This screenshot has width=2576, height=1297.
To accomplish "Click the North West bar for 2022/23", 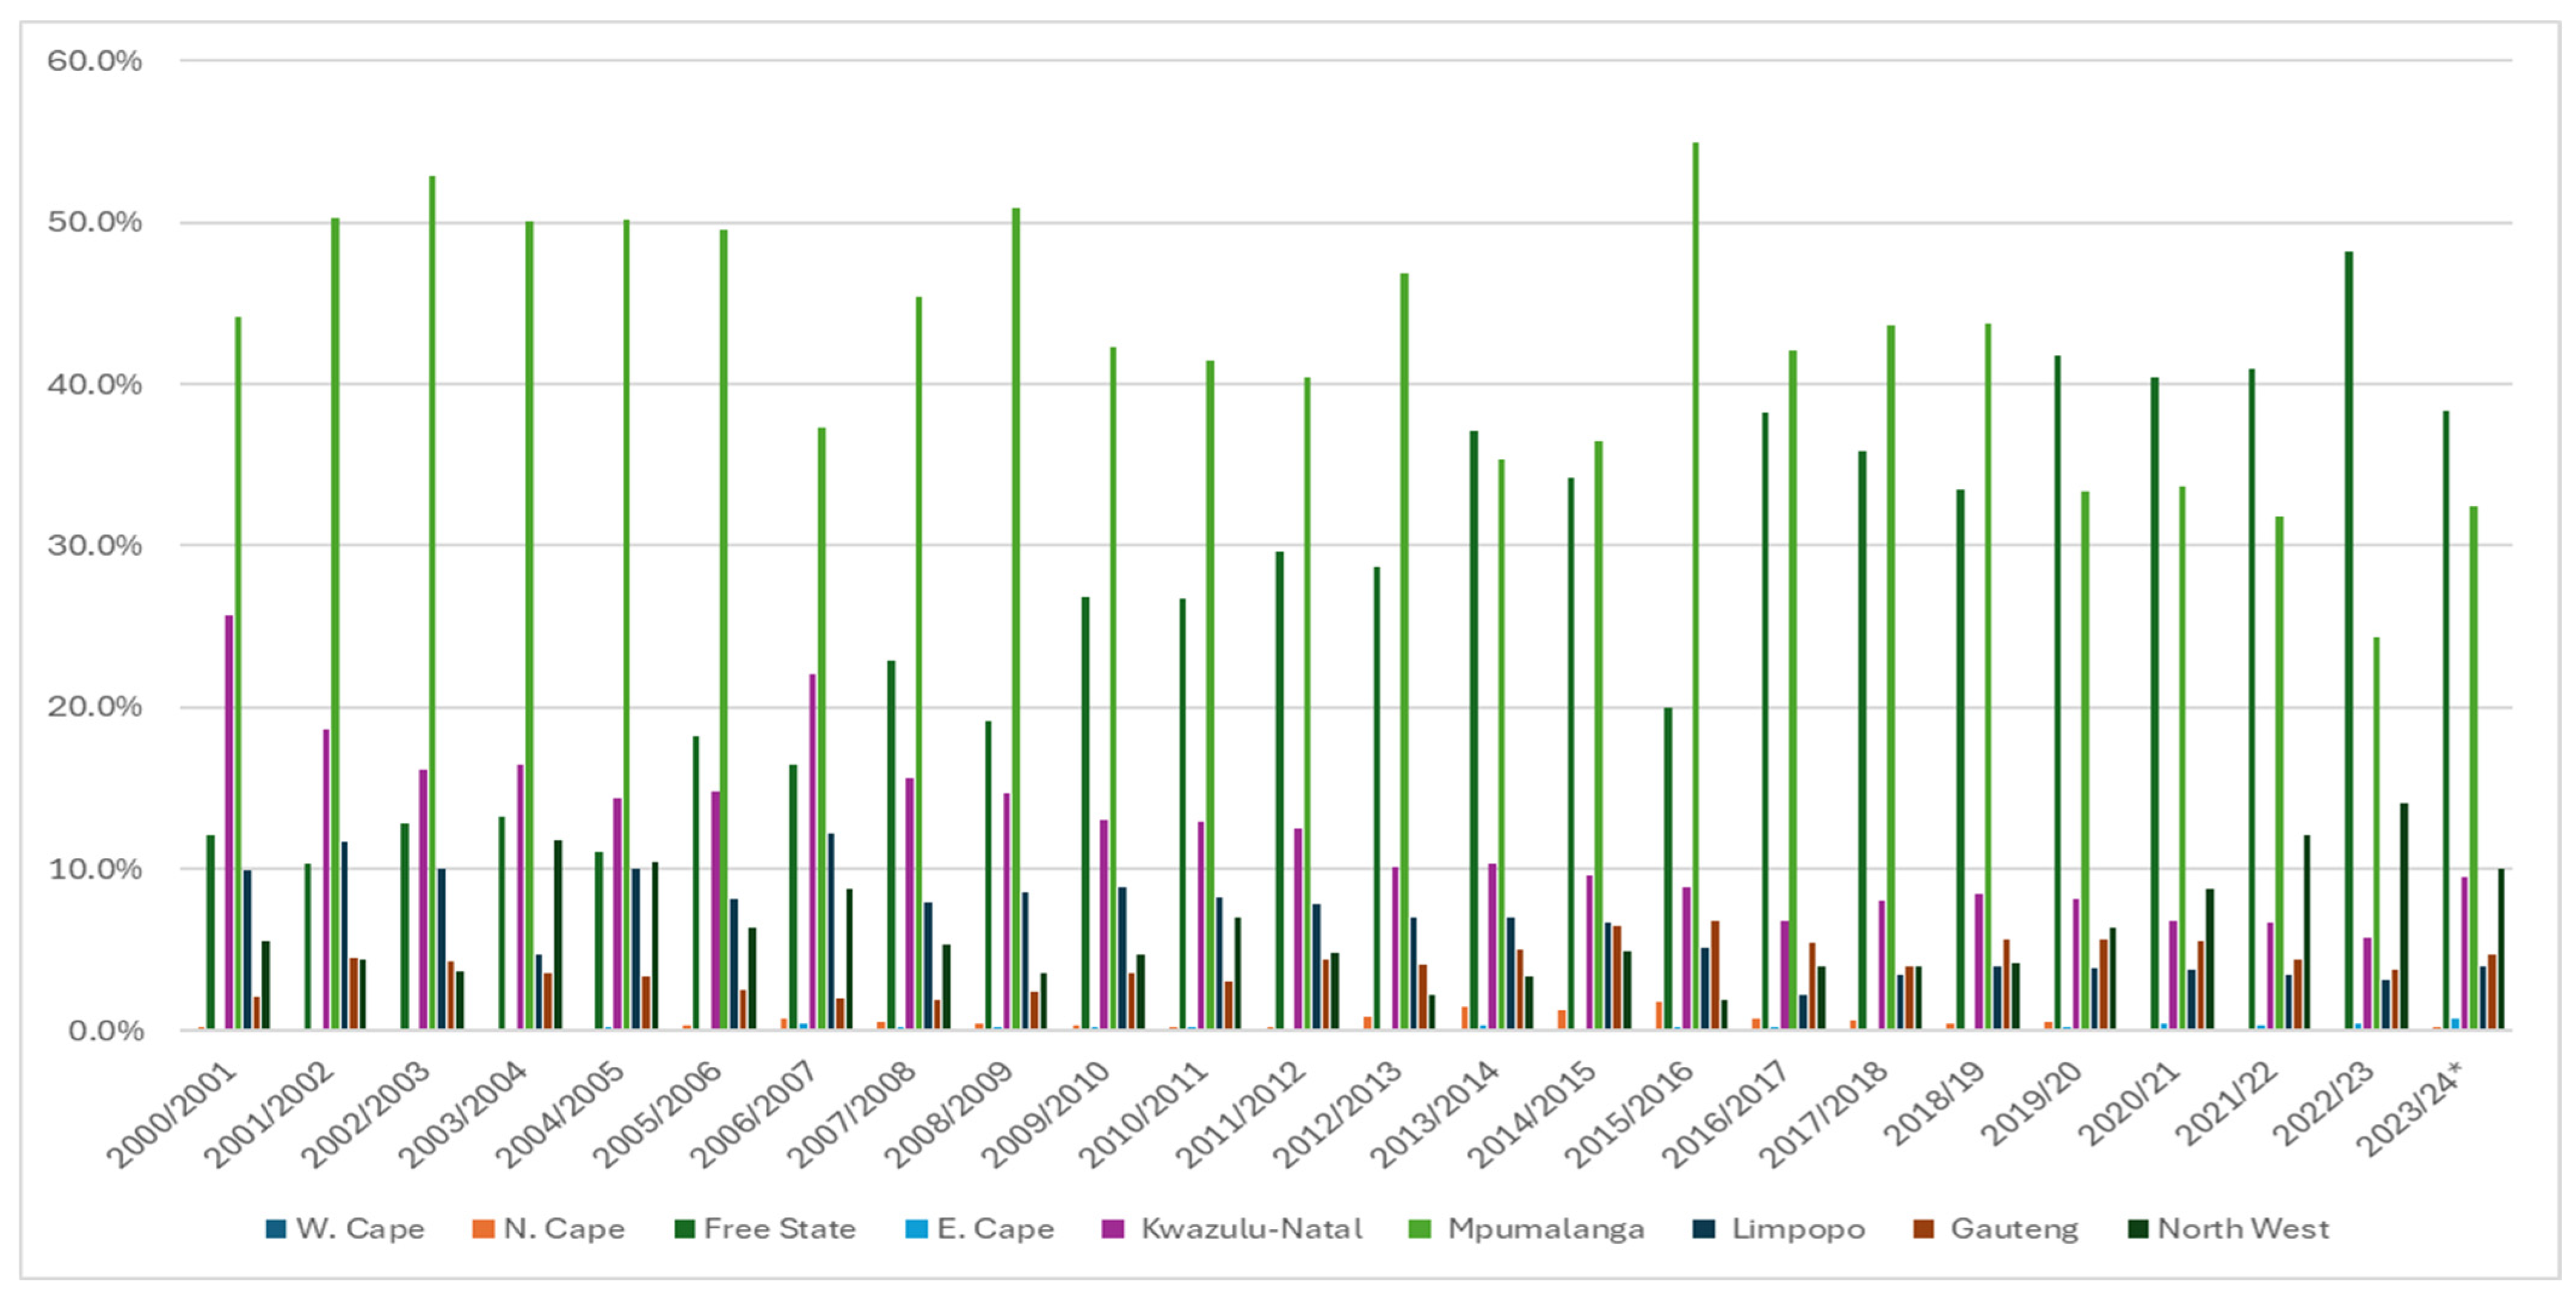I will click(2404, 916).
